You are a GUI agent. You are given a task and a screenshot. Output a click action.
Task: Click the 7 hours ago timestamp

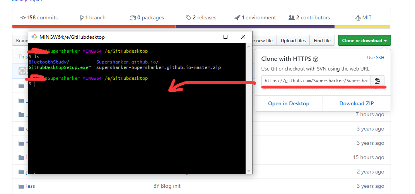[x=370, y=115]
